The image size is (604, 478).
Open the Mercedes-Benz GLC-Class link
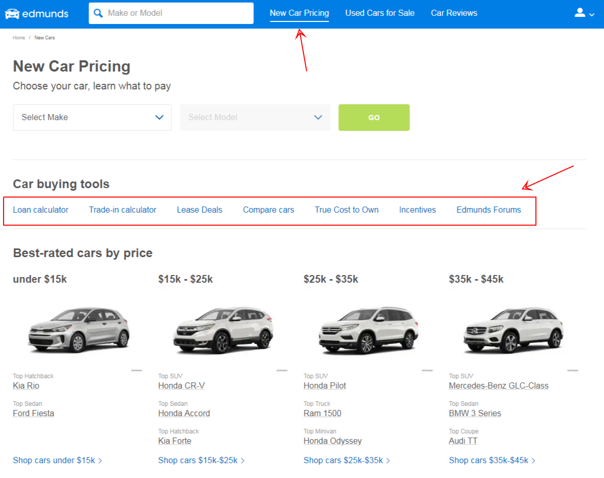click(499, 385)
